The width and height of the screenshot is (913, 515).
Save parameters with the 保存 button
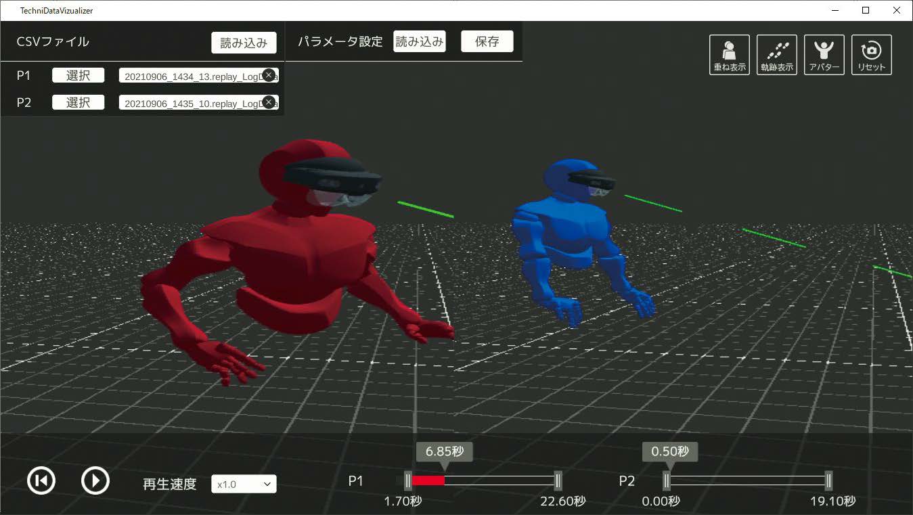487,41
